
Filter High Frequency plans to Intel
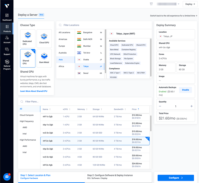(x=25, y=134)
